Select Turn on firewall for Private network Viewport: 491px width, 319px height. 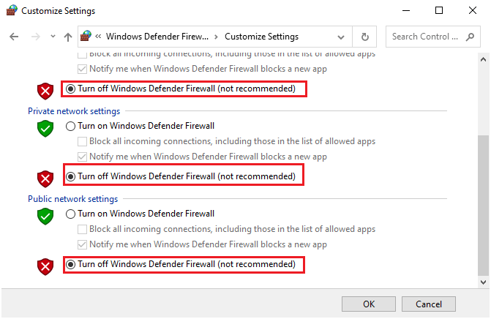click(x=70, y=126)
